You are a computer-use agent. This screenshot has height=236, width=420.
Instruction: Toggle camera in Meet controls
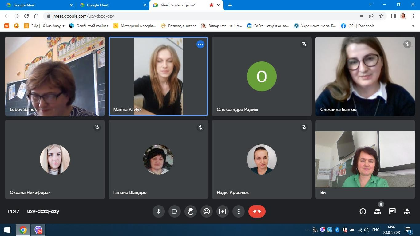point(175,211)
